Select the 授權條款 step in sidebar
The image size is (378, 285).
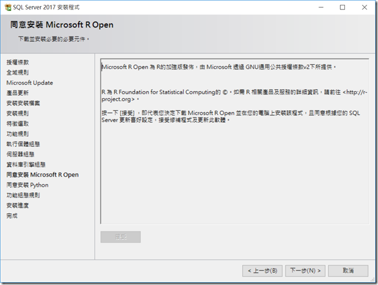pyautogui.click(x=17, y=62)
